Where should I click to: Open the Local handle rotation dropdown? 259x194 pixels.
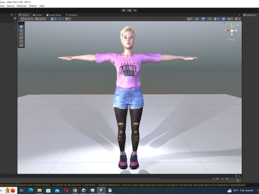click(x=40, y=19)
